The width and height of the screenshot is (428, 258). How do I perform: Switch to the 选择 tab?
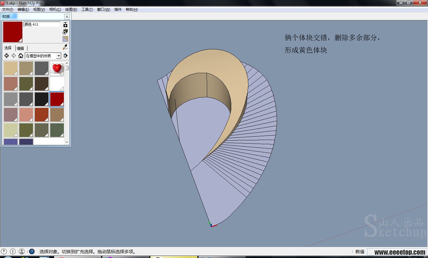(x=8, y=48)
